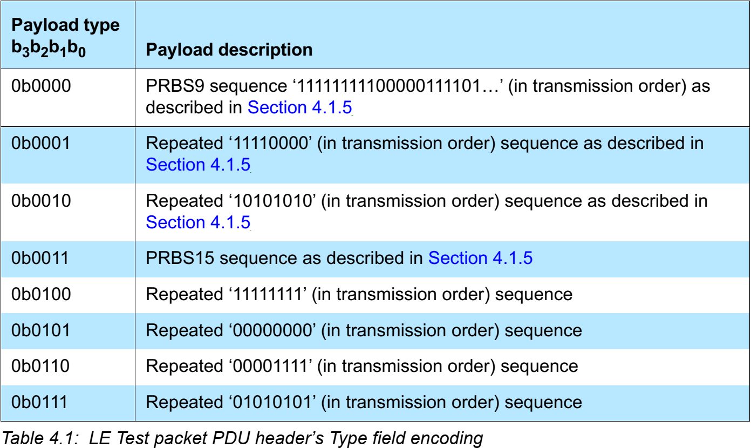Click the 0b0101 payload type cell
751x448 pixels.
point(41,330)
